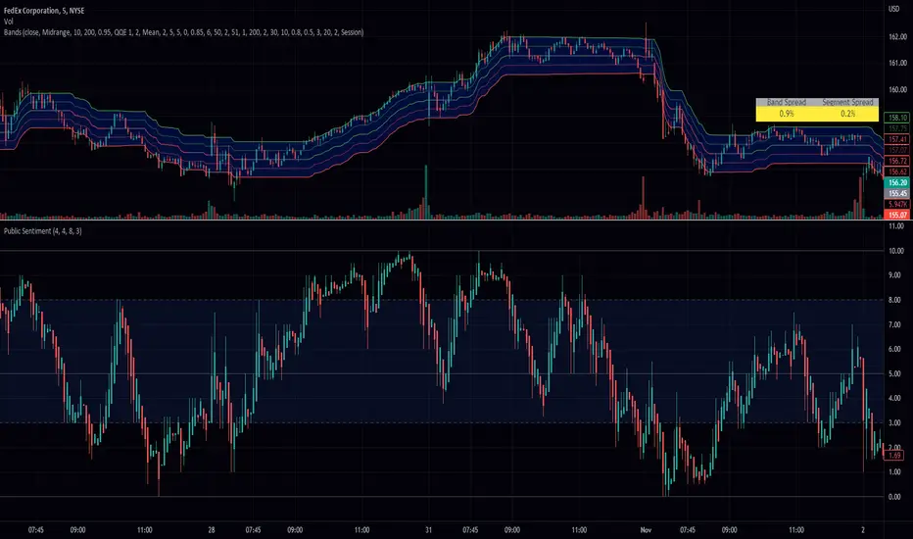Click the 158.10 upper band price label
This screenshot has height=539, width=913.
[897, 118]
